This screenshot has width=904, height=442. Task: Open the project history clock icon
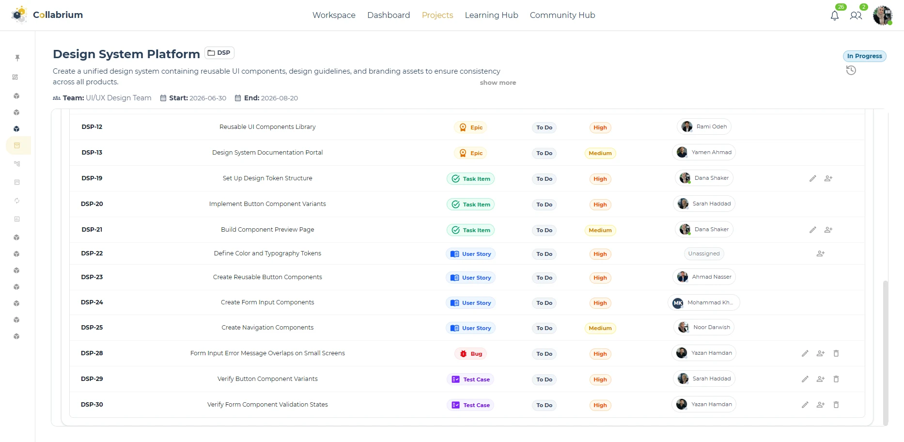click(851, 70)
